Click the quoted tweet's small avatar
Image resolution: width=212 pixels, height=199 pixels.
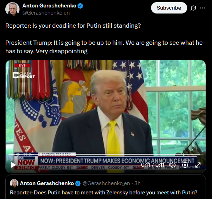tap(14, 183)
